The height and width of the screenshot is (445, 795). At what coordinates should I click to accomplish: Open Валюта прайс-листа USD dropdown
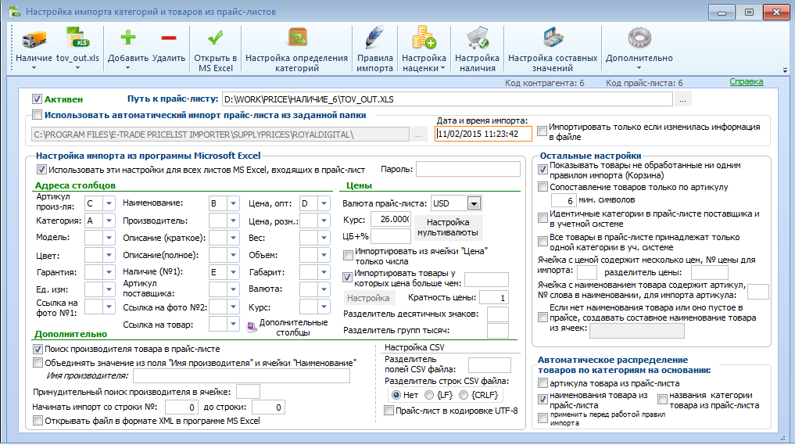tap(474, 203)
